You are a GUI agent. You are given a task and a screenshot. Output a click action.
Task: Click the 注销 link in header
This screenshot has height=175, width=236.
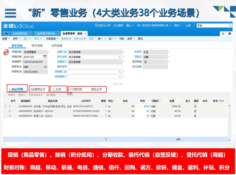click(x=188, y=25)
